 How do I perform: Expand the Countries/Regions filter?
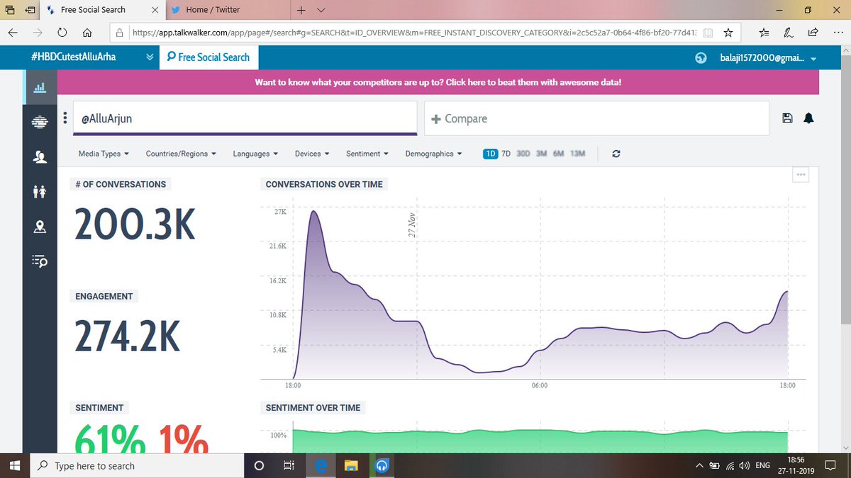click(x=180, y=153)
